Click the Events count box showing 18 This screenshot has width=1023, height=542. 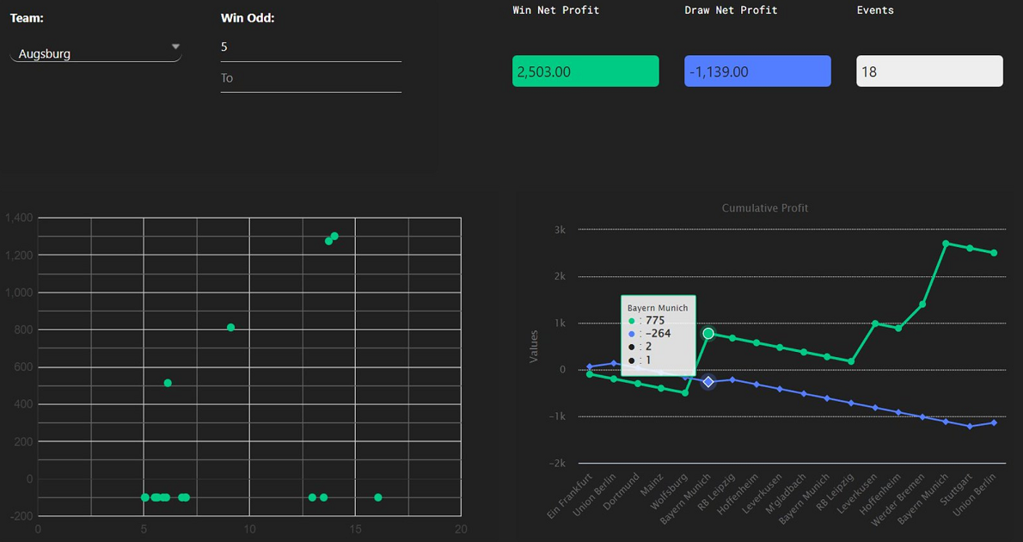(x=929, y=71)
